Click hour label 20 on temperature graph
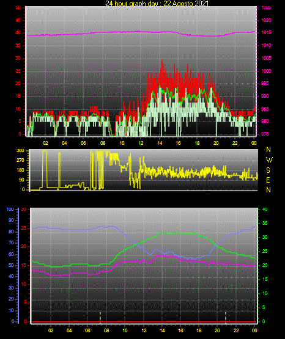Image resolution: width=285 pixels, height=339 pixels. pyautogui.click(x=217, y=330)
